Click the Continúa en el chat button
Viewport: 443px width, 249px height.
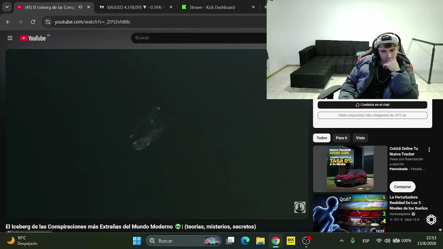coord(372,105)
